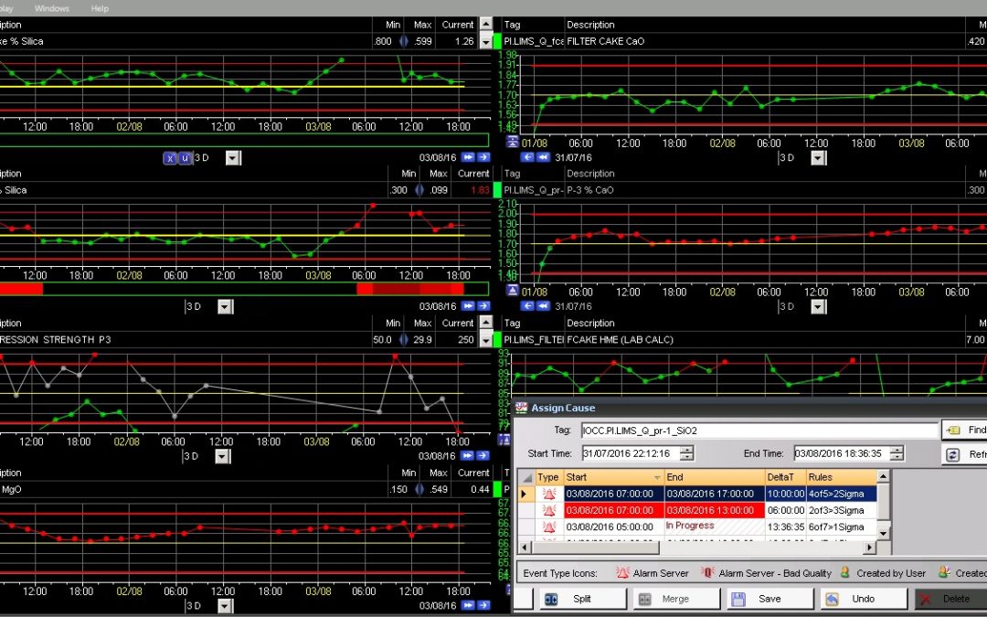Select the P-3 % CaO description cell
Image resolution: width=987 pixels, height=617 pixels.
click(x=764, y=190)
